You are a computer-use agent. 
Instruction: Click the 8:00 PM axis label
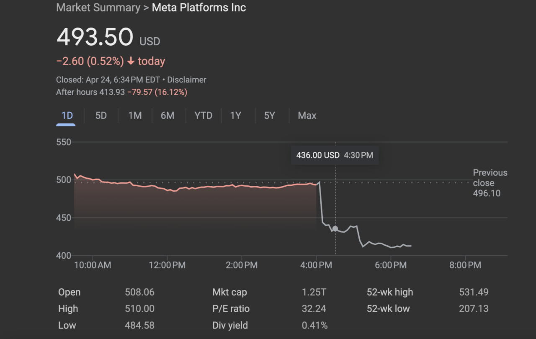465,265
